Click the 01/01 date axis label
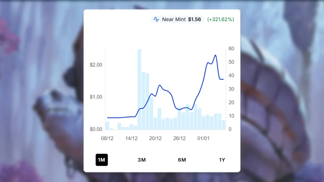Image resolution: width=324 pixels, height=182 pixels. click(203, 138)
